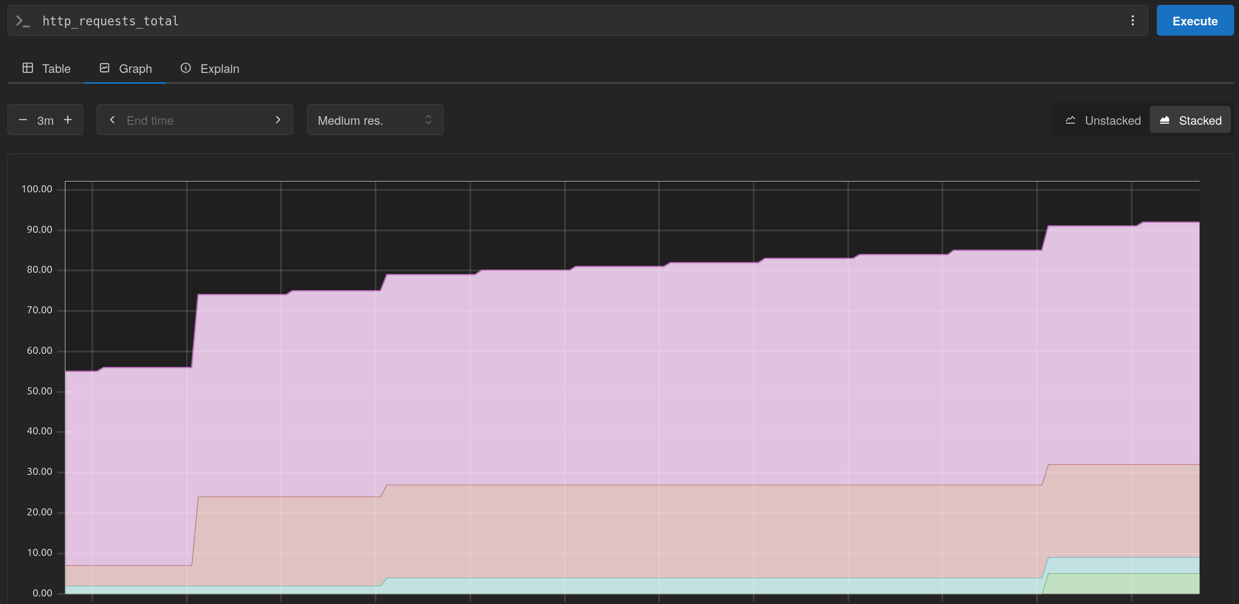Open the three-dot query options menu
This screenshot has width=1239, height=604.
1132,21
